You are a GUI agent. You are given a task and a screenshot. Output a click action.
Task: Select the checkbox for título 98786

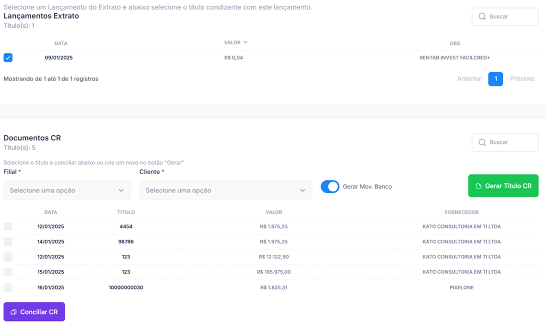pos(8,242)
